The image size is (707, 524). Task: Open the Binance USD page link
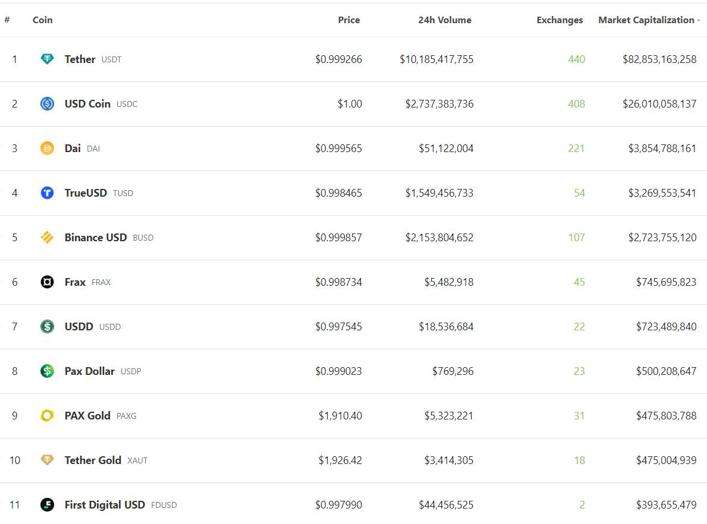[96, 238]
